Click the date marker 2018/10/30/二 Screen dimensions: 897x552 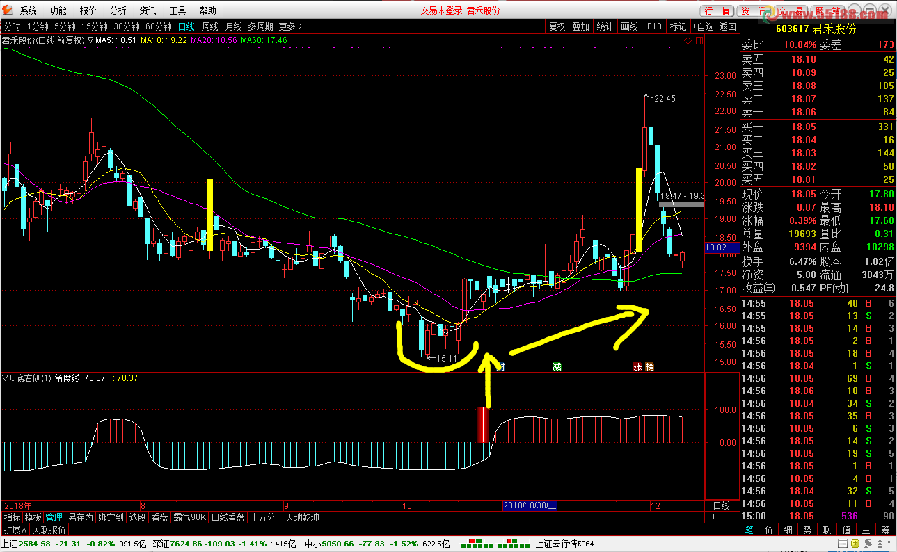point(530,505)
